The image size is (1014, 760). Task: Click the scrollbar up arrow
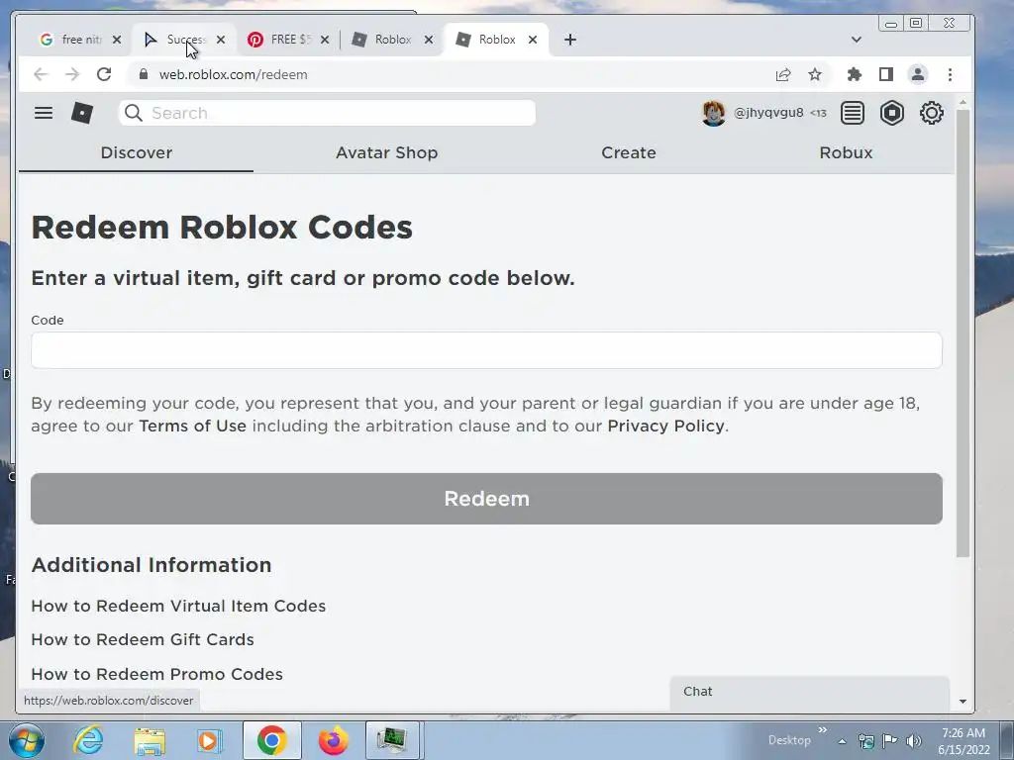pyautogui.click(x=963, y=102)
